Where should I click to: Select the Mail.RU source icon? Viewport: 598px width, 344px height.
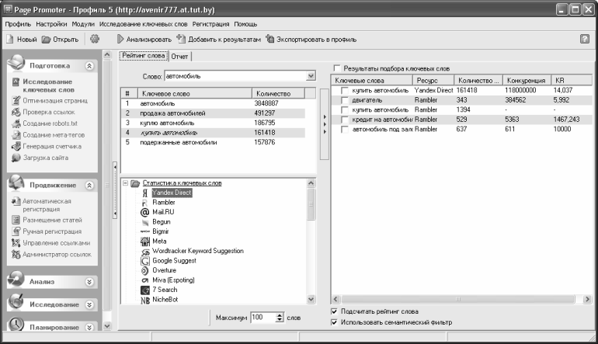click(x=144, y=212)
